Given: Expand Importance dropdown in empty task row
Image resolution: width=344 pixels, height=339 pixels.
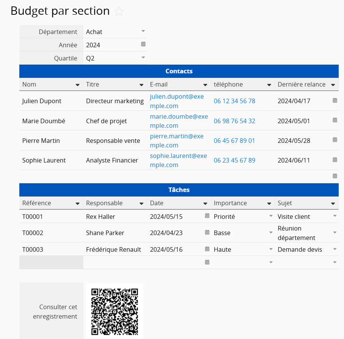Looking at the screenshot, I should click(271, 262).
